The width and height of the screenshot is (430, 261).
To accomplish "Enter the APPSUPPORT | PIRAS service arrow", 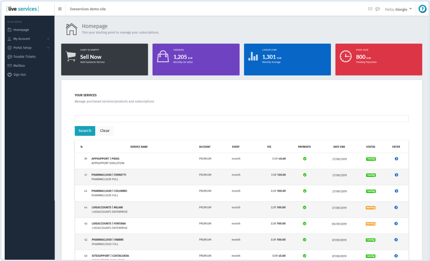I will tap(396, 159).
